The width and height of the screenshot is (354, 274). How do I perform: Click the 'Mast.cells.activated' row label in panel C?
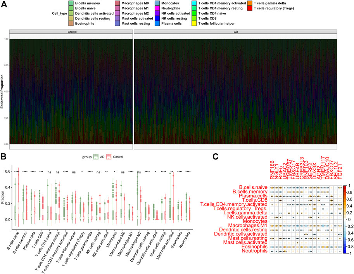coord(245,242)
